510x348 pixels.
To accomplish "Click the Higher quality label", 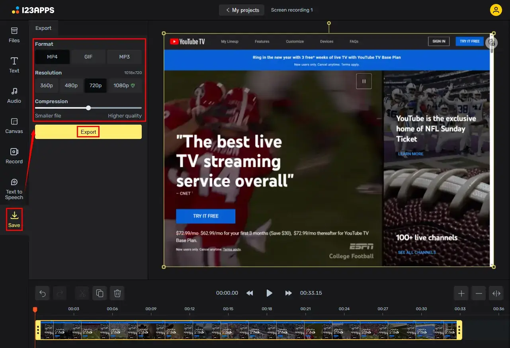I will coord(125,116).
